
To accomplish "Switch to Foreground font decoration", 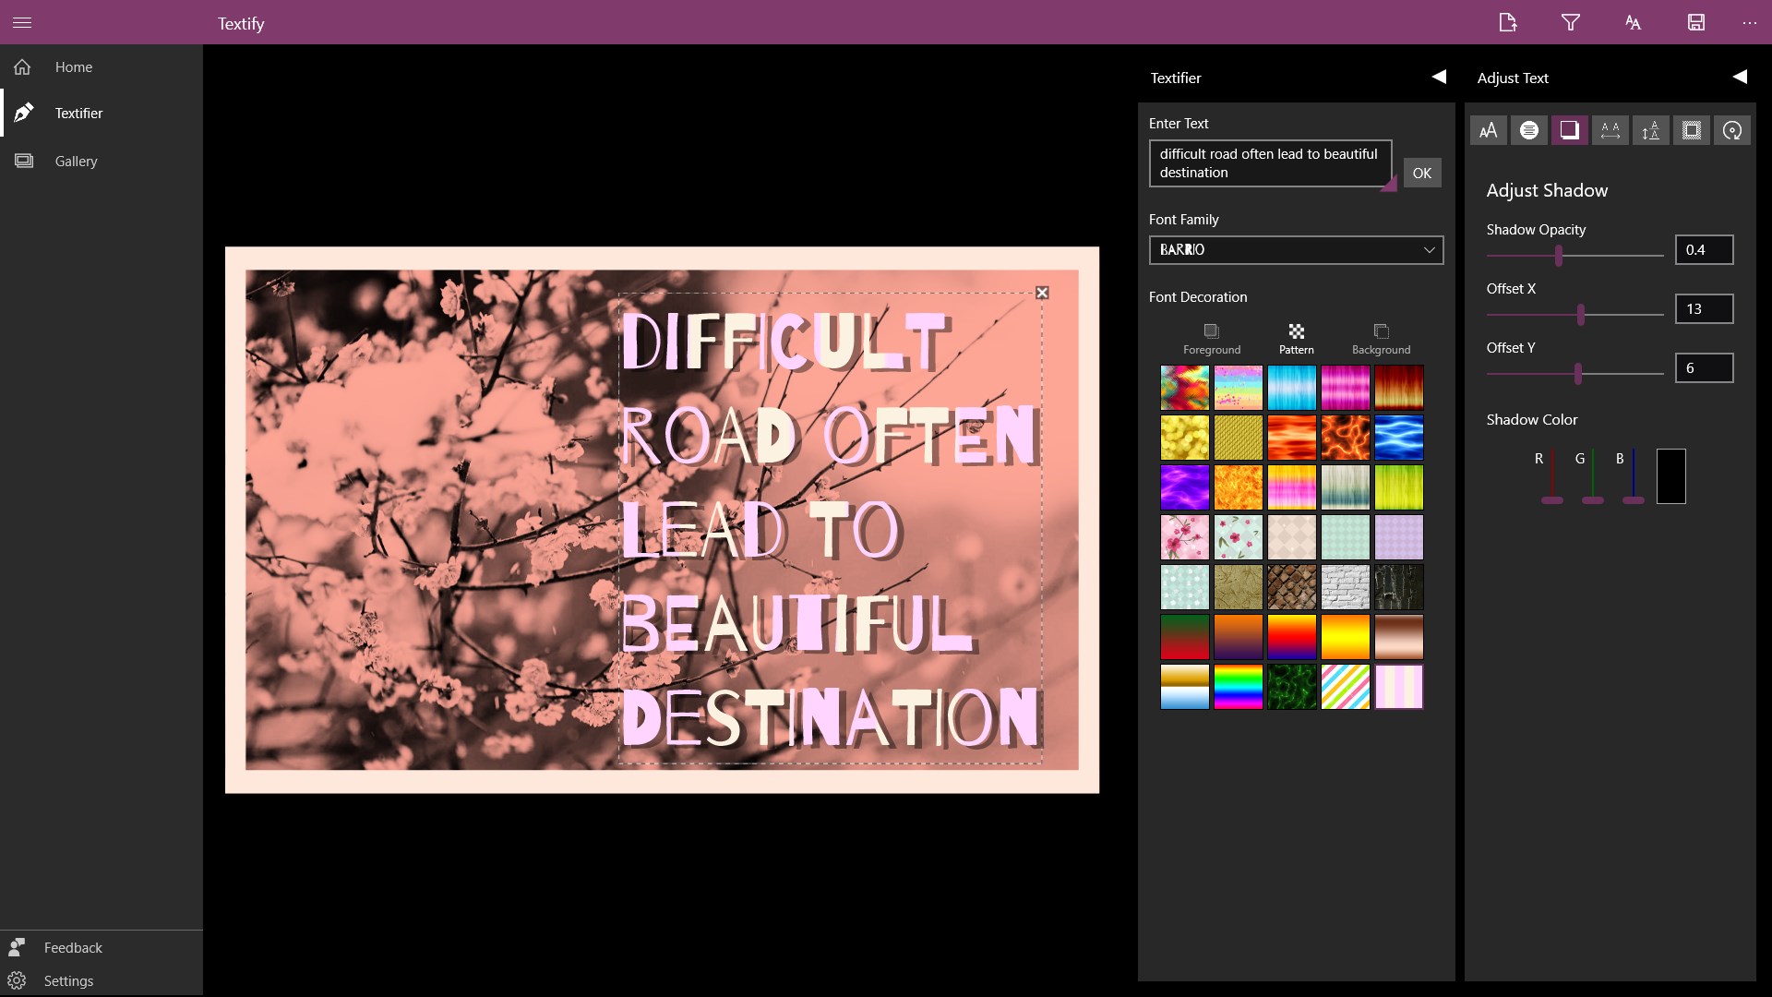I will click(1211, 338).
